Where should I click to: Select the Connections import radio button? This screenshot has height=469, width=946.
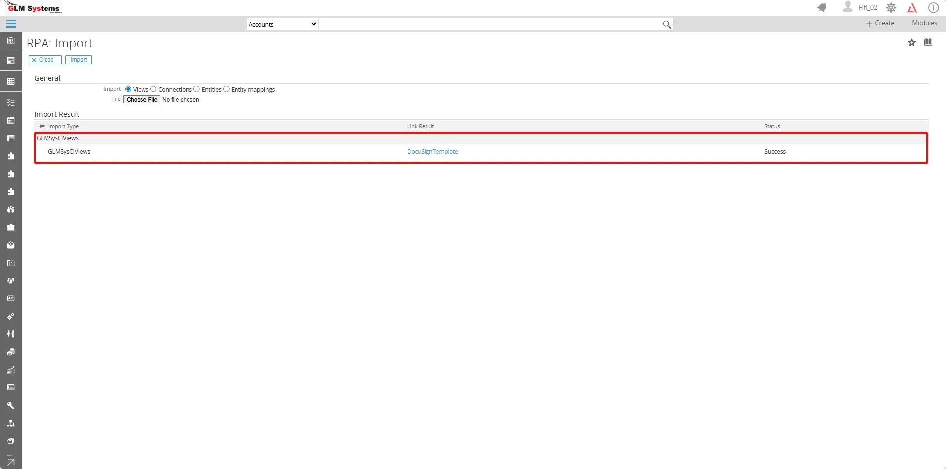pyautogui.click(x=153, y=89)
